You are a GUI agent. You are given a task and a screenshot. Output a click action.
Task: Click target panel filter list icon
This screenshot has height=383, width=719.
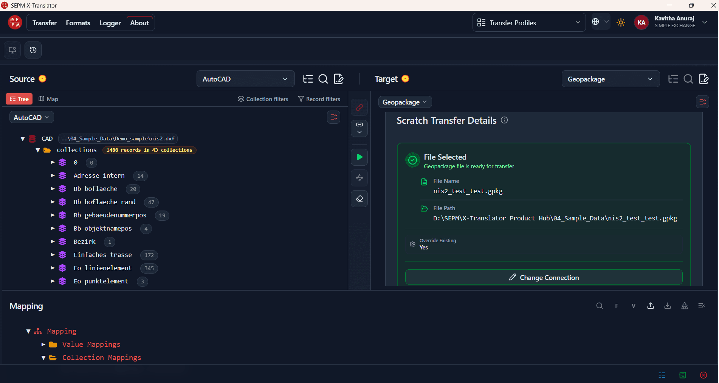click(703, 102)
